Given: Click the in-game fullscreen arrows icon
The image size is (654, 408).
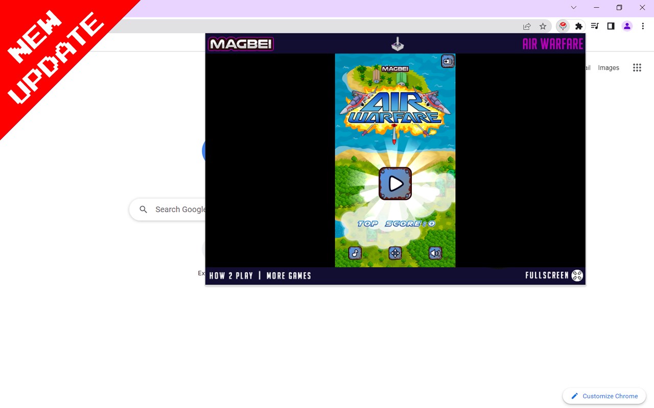Looking at the screenshot, I should [395, 253].
